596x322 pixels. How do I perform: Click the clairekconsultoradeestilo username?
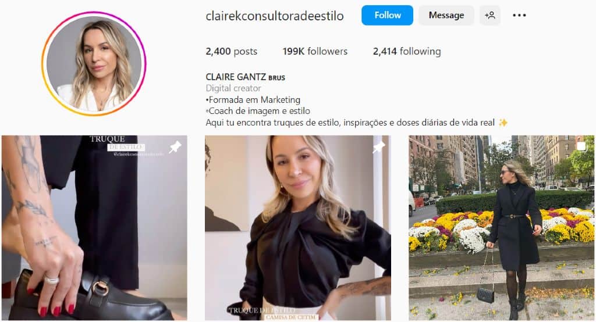tap(275, 16)
